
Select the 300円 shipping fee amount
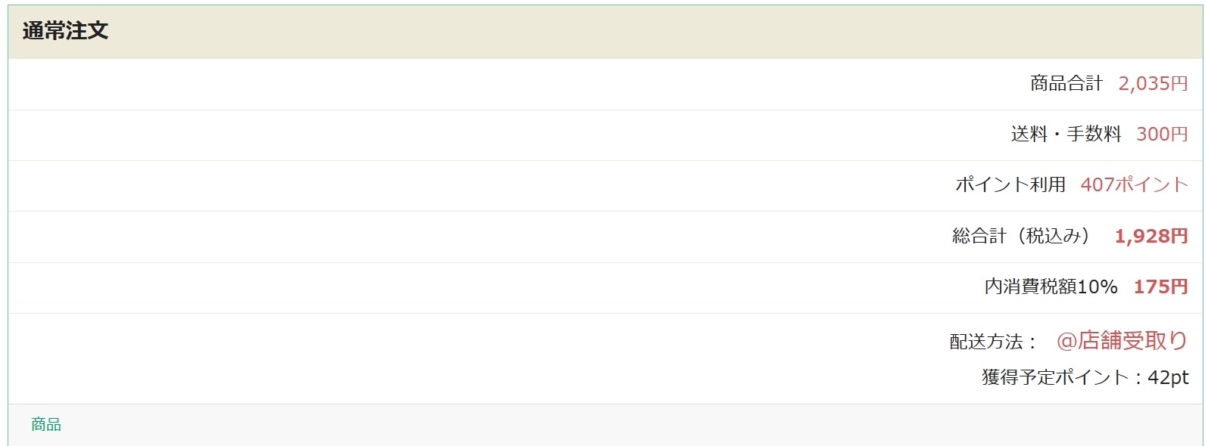(x=1162, y=134)
